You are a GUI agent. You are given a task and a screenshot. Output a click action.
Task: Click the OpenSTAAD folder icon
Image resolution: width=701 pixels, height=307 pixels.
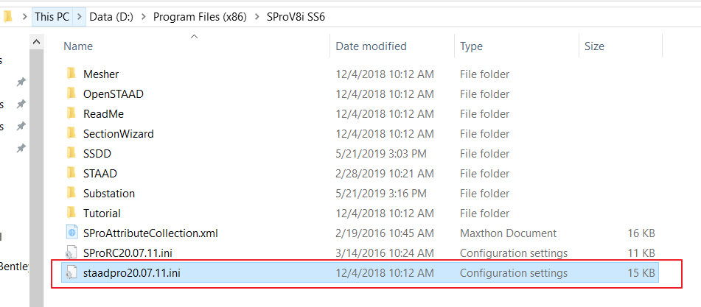pyautogui.click(x=71, y=93)
